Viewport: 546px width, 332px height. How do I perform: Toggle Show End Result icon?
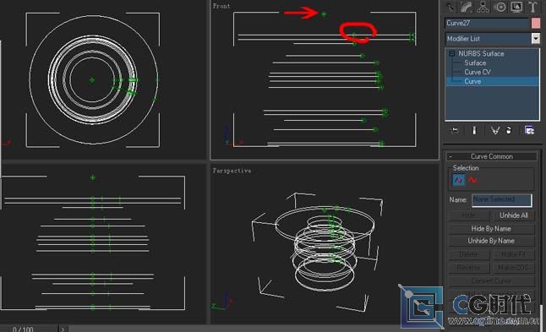(x=474, y=130)
